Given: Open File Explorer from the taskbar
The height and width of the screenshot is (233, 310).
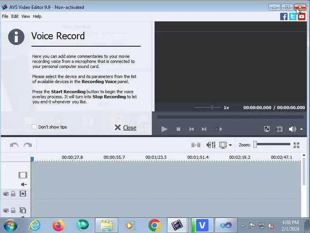Looking at the screenshot, I should coord(107,225).
